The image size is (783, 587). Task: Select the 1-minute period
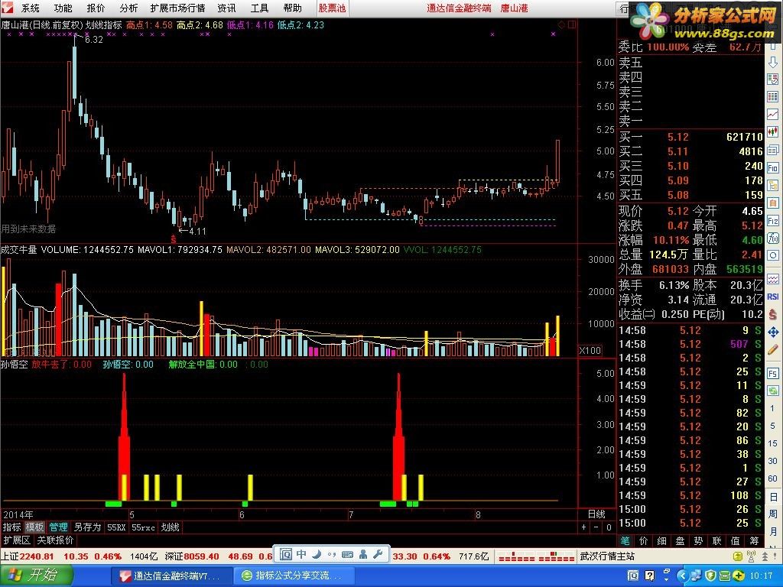pos(772,408)
